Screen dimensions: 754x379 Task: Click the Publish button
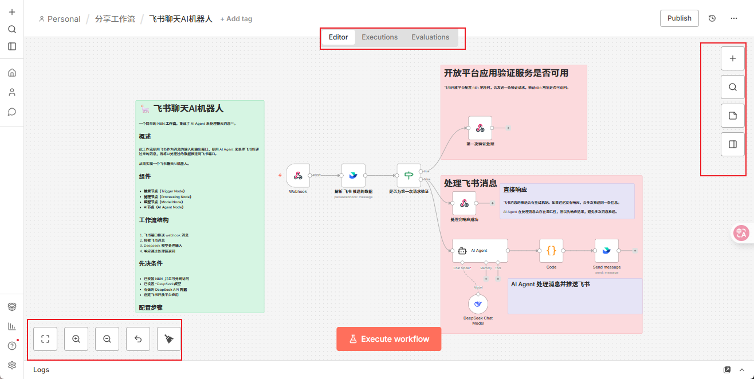coord(679,18)
